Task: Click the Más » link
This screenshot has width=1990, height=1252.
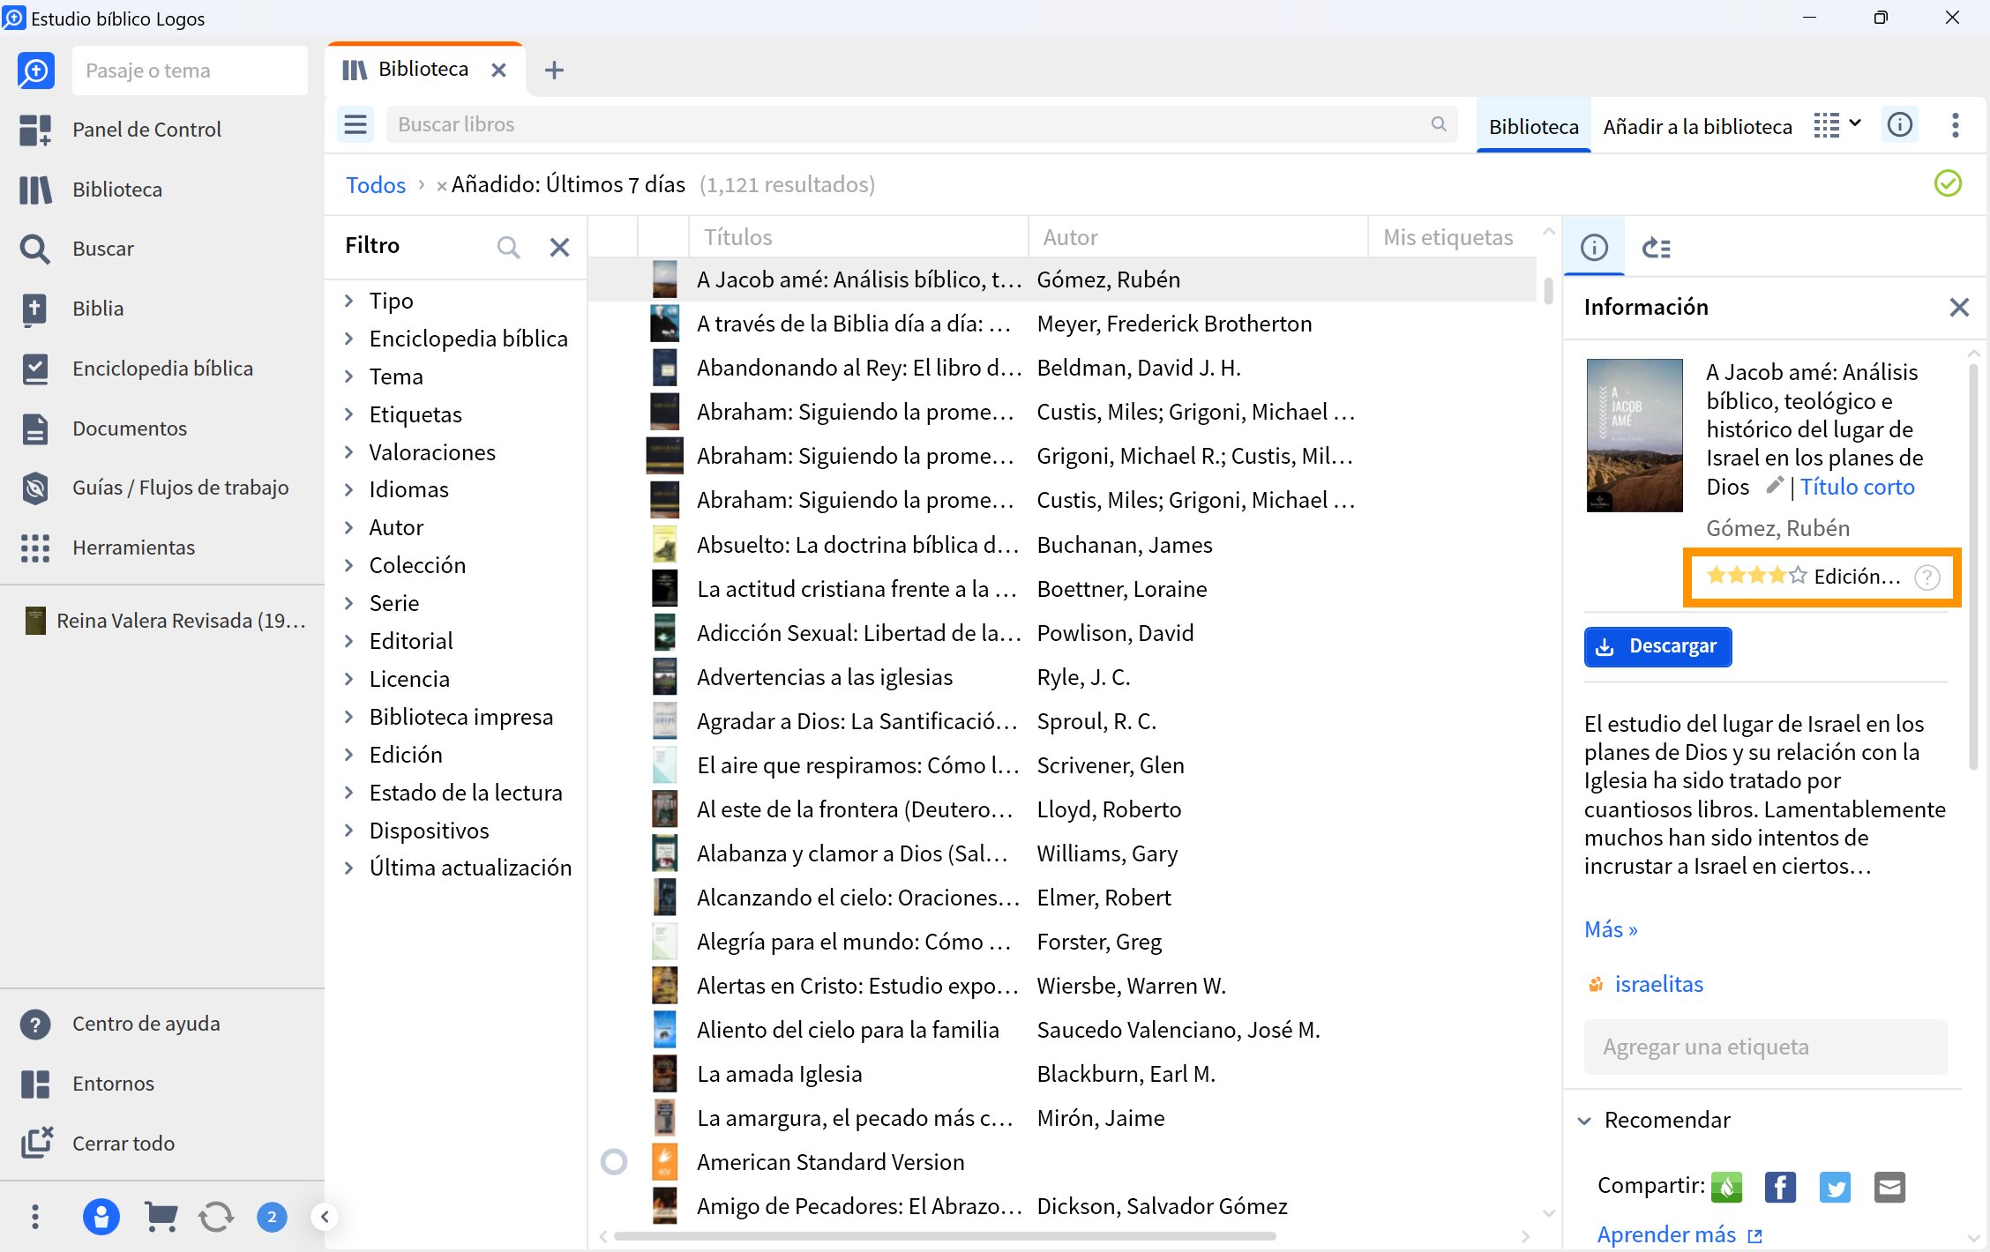Action: point(1611,929)
